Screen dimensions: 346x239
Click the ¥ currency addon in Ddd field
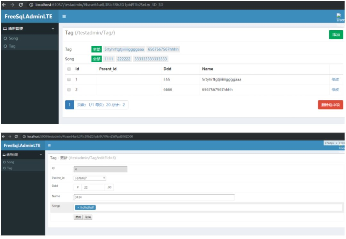78,187
